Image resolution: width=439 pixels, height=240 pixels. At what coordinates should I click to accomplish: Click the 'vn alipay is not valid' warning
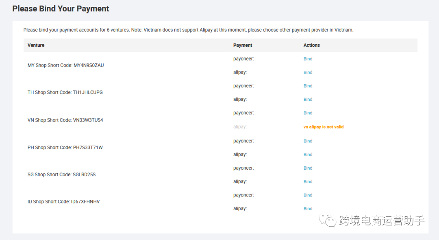coord(324,127)
